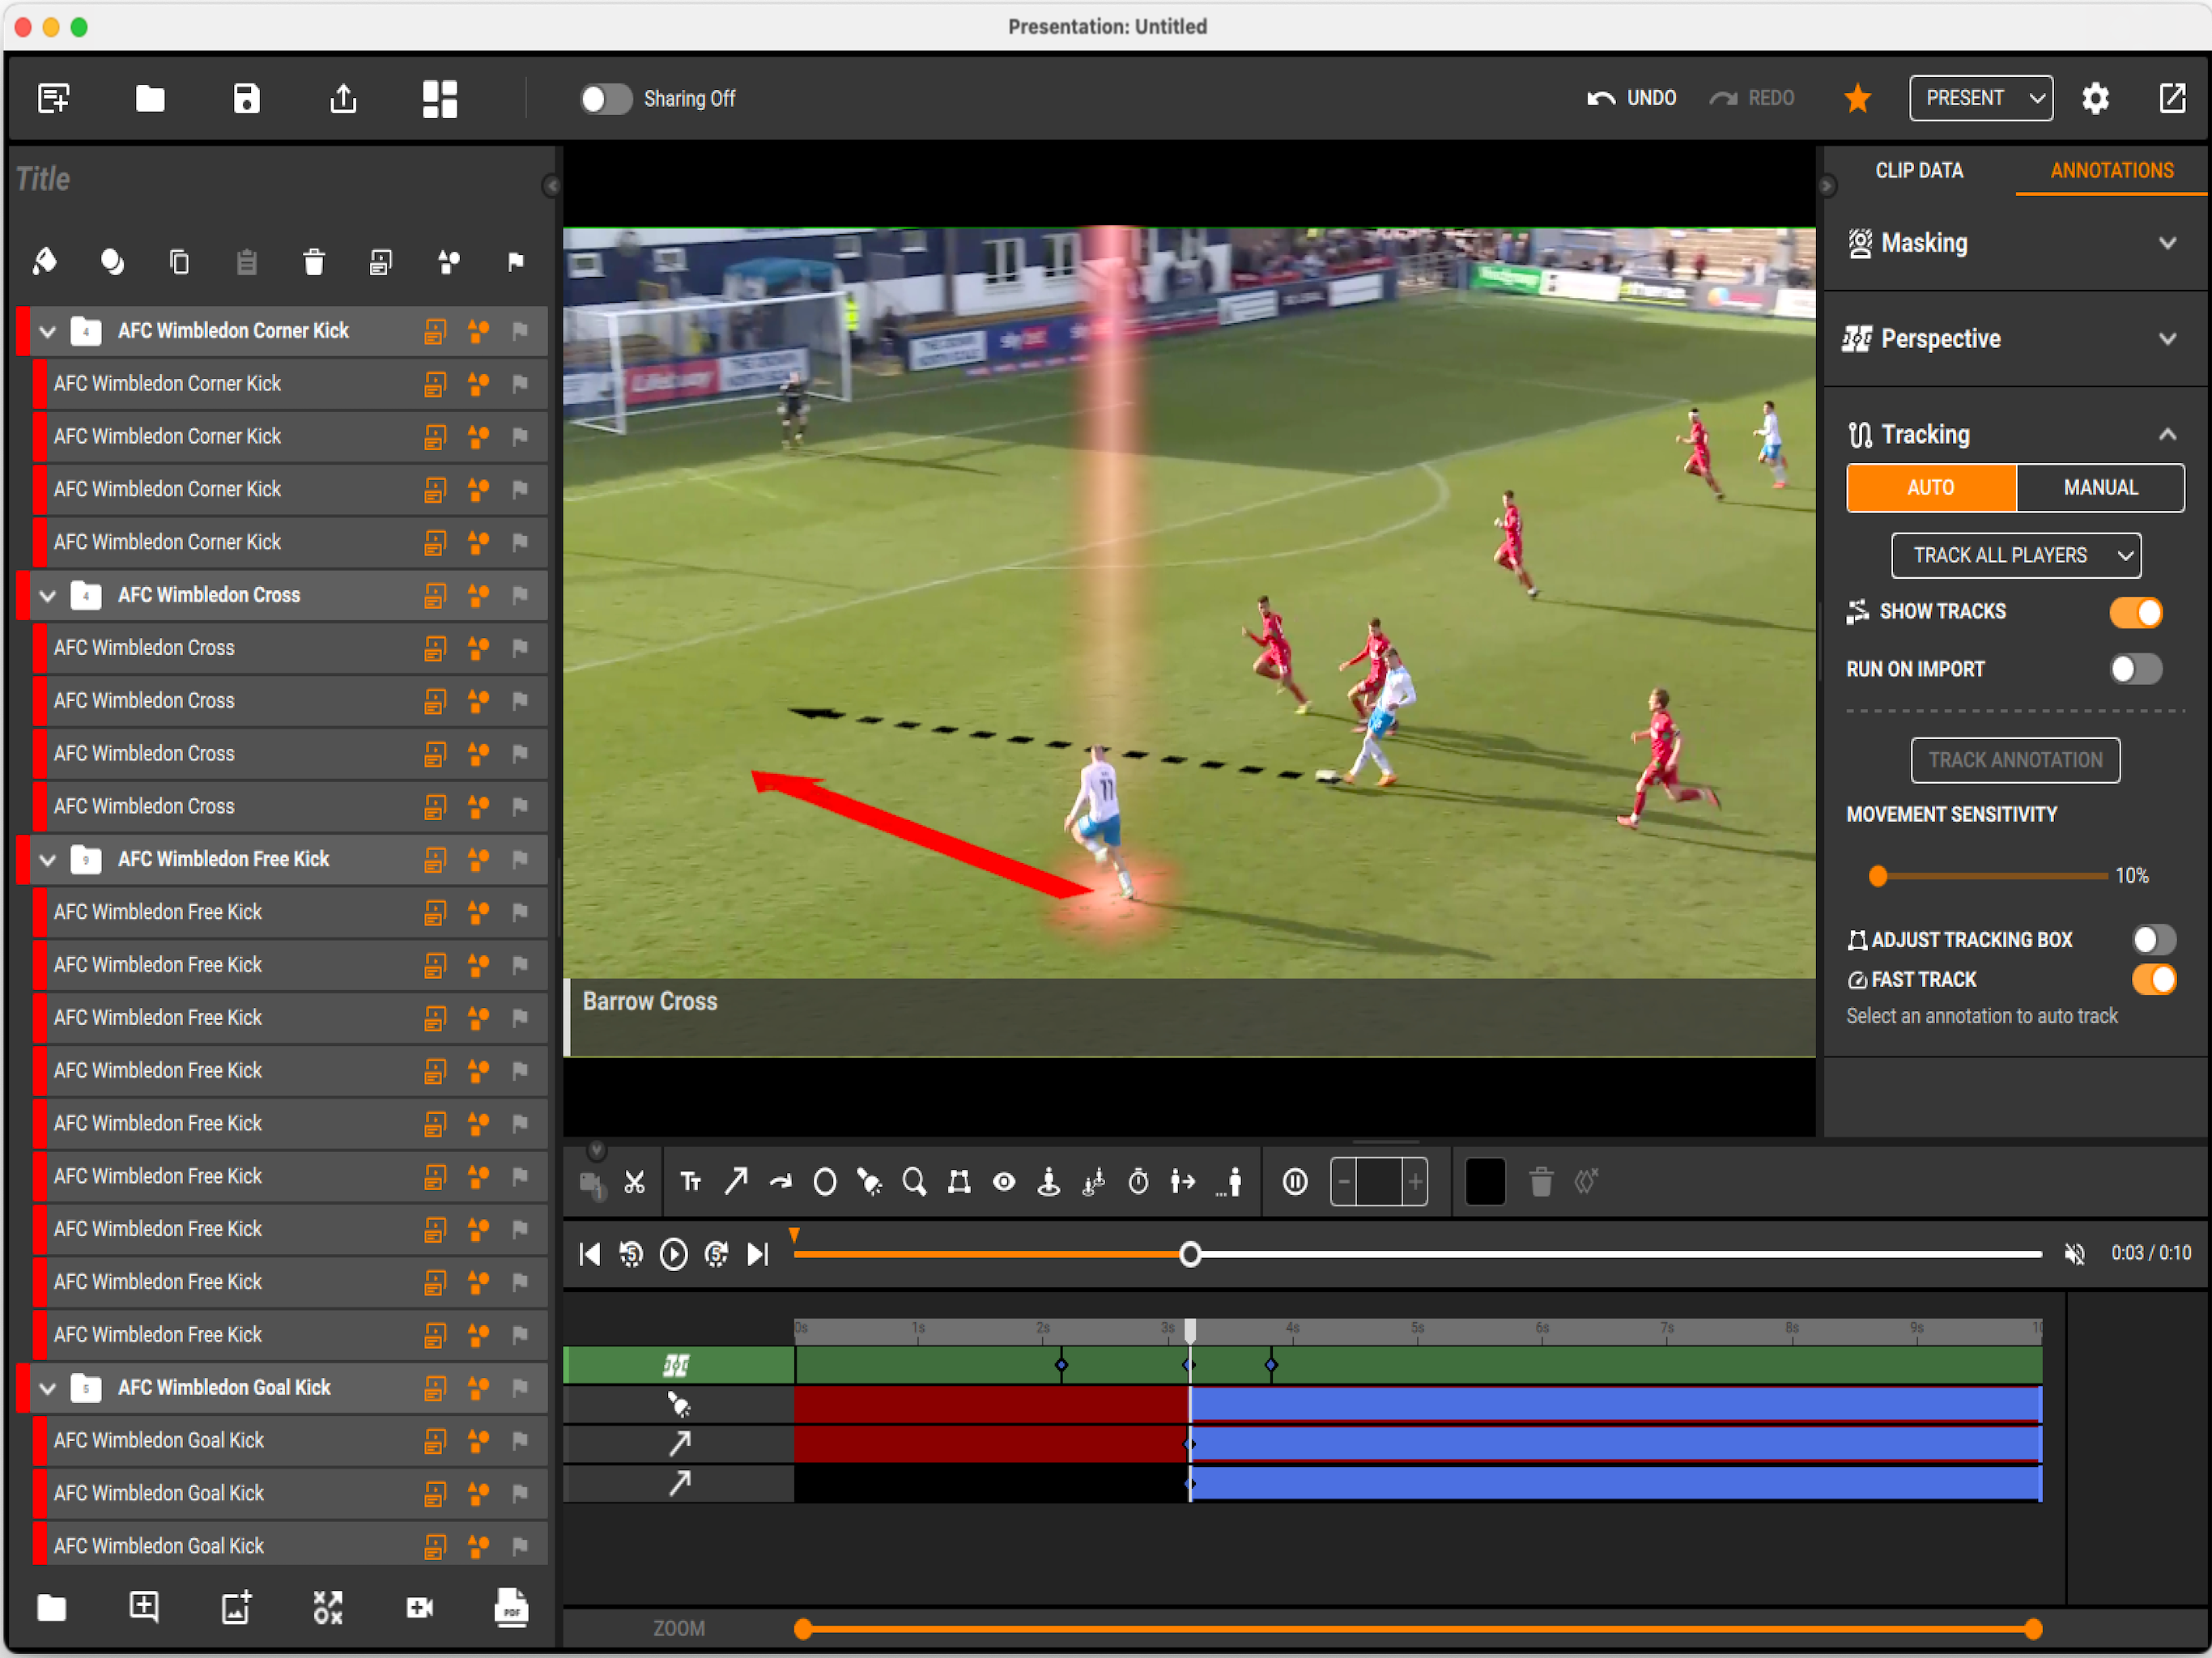Switch to ANNOTATIONS tab
The width and height of the screenshot is (2212, 1658).
click(2111, 171)
